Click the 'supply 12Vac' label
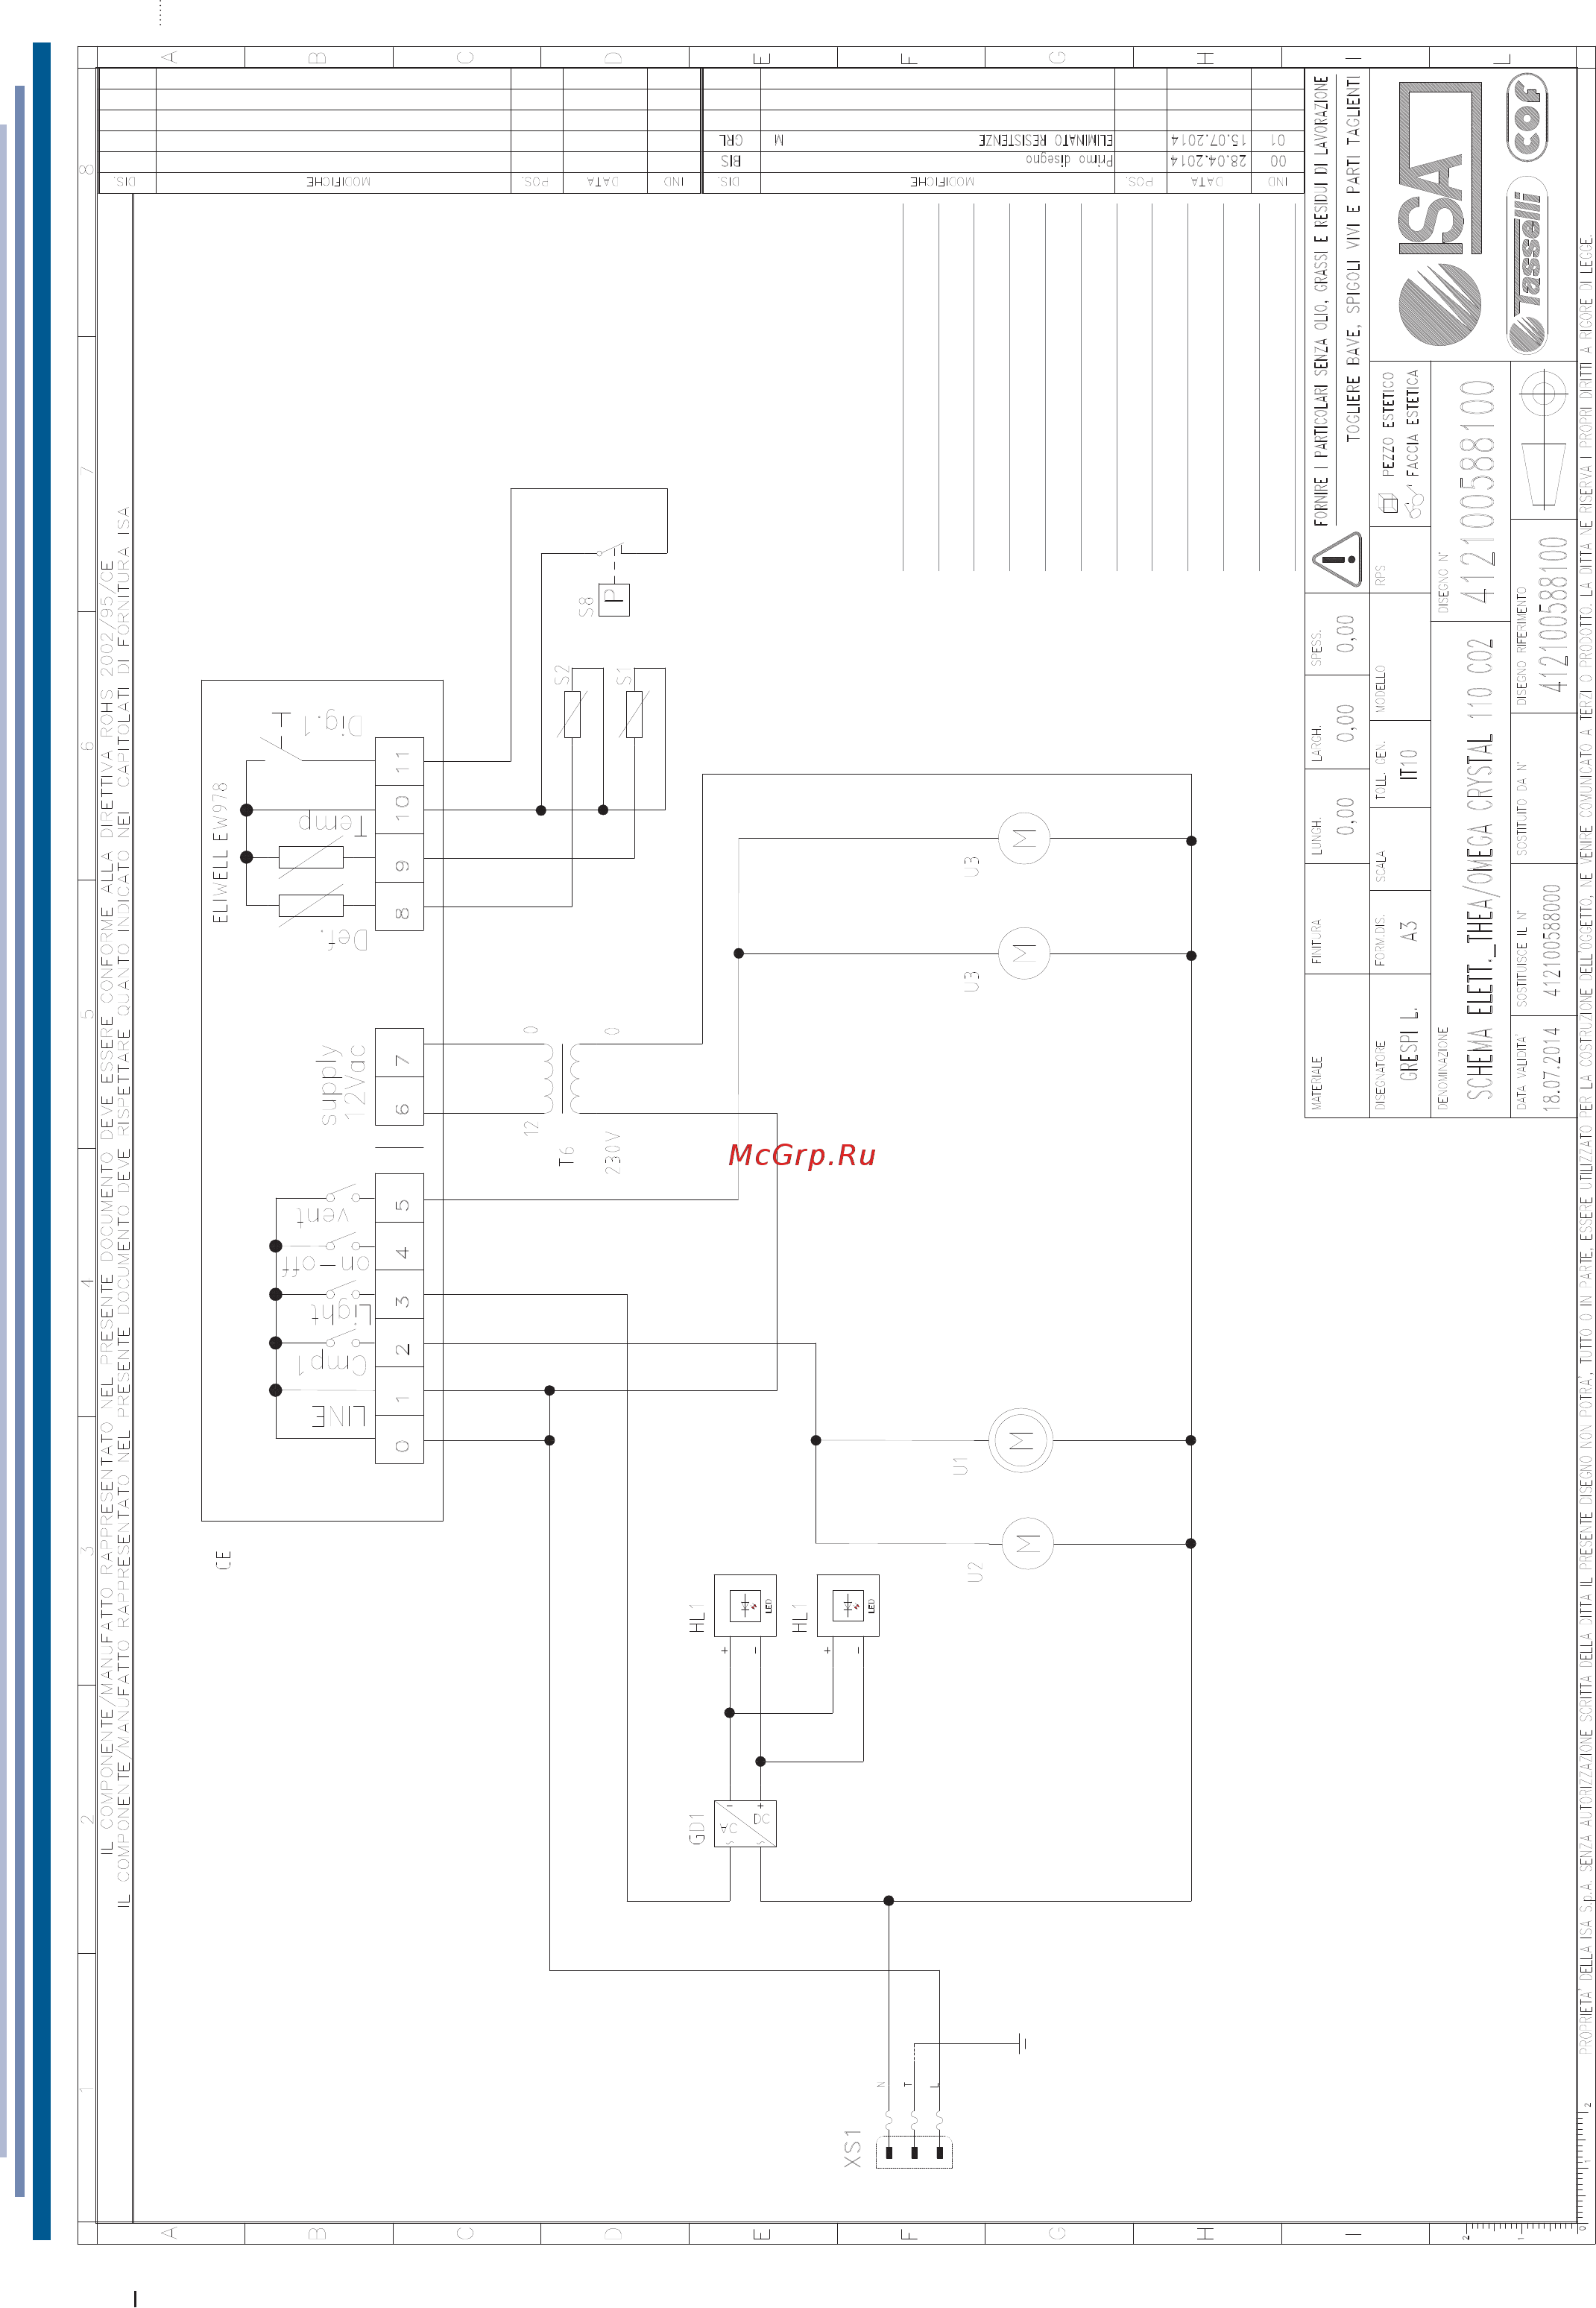The width and height of the screenshot is (1596, 2308). [x=342, y=1084]
